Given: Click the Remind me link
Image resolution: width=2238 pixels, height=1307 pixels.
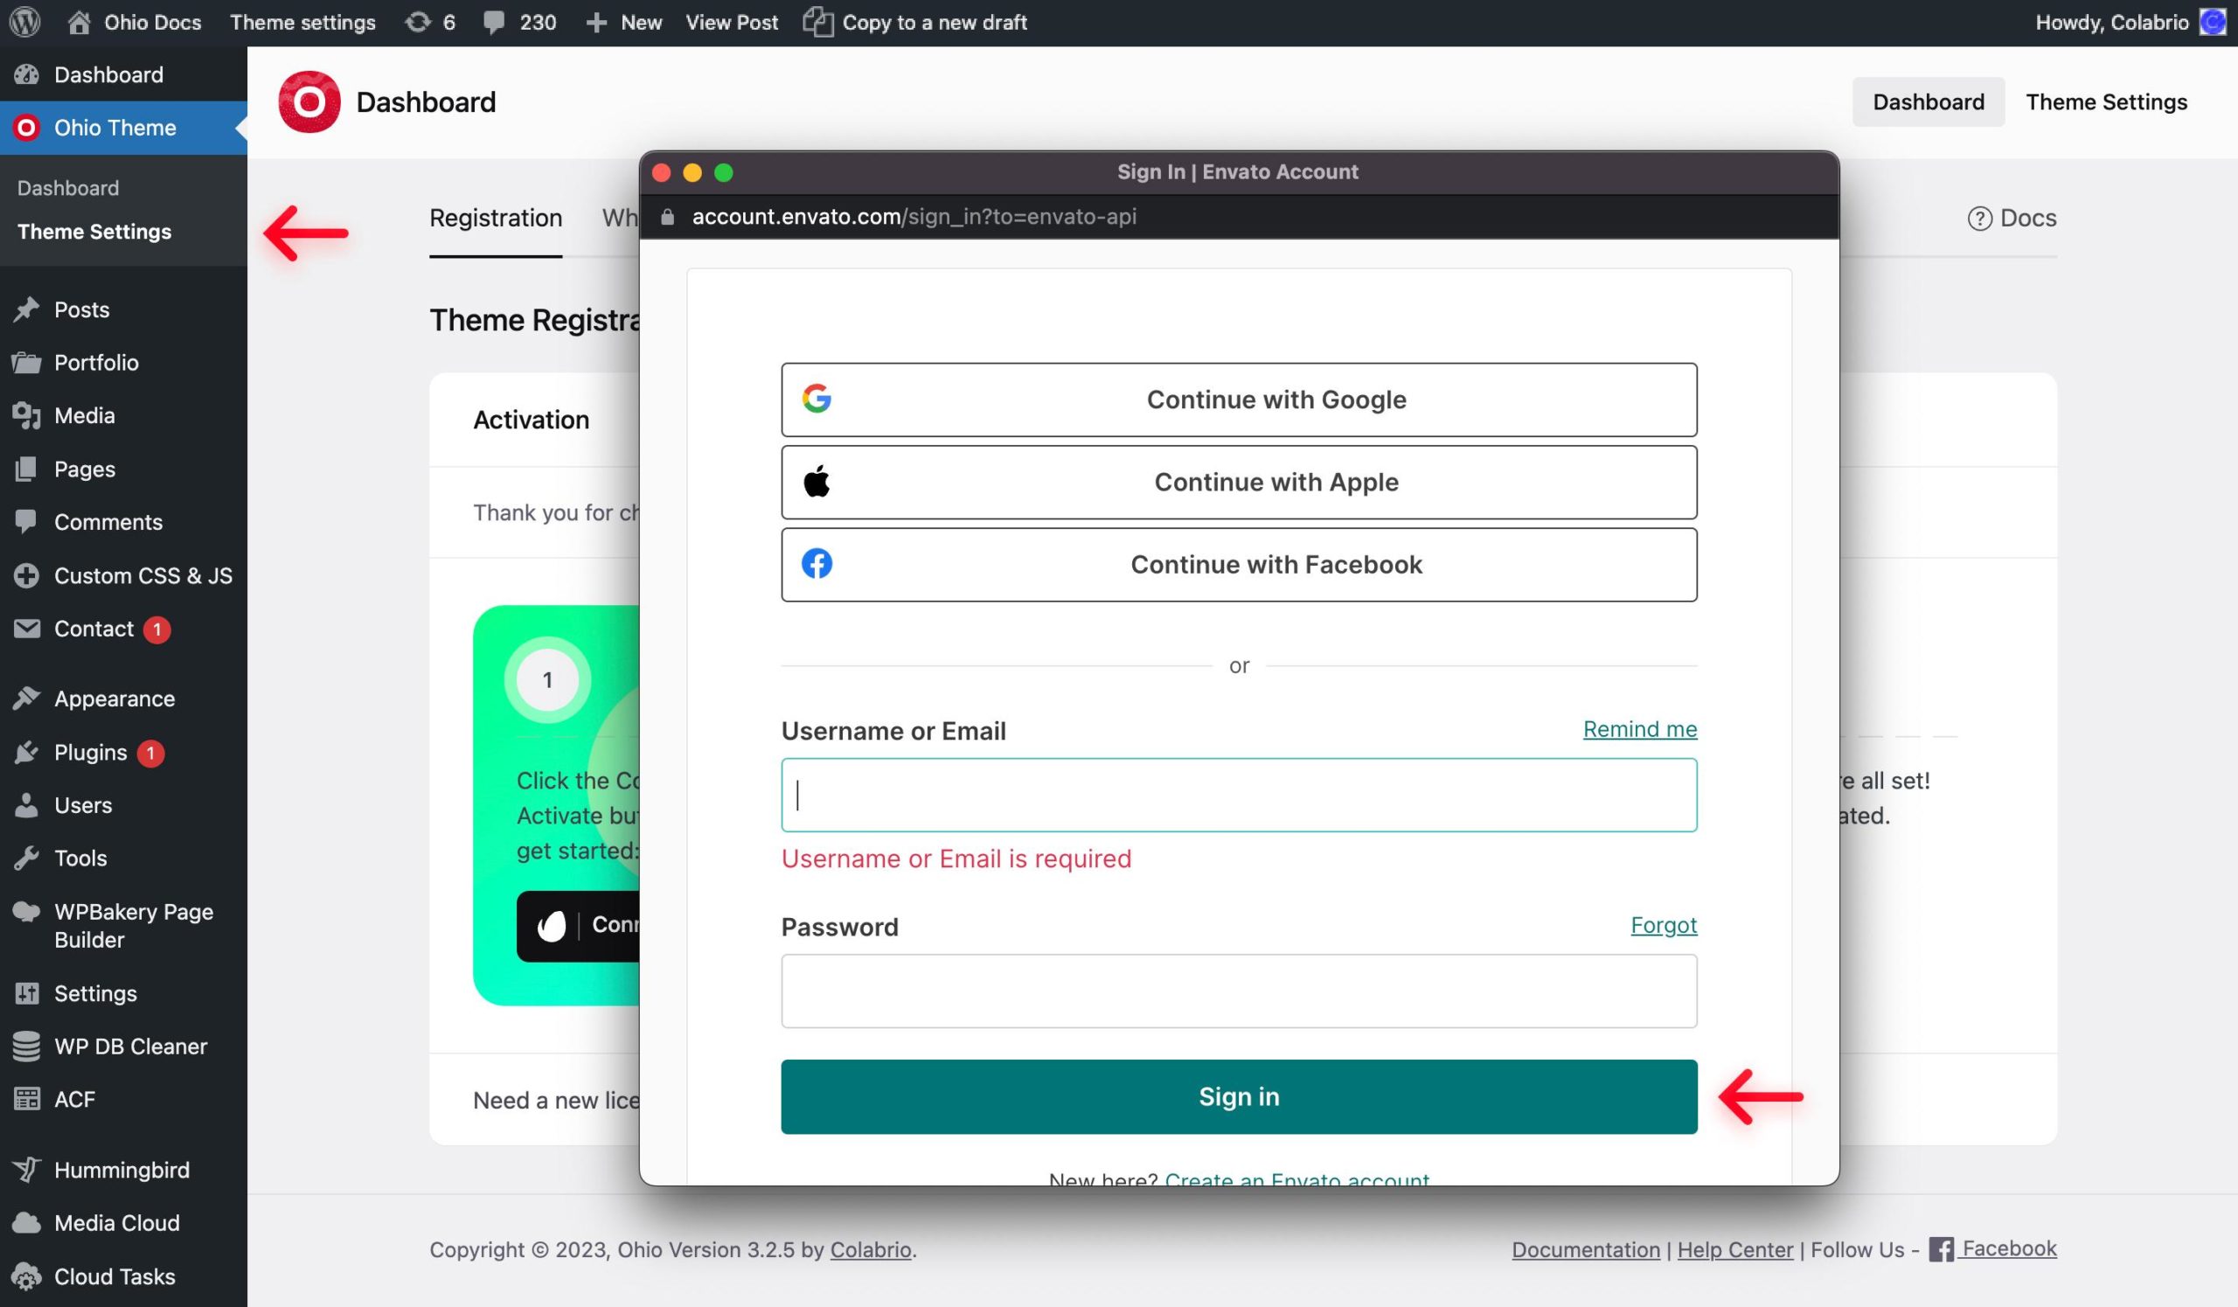Looking at the screenshot, I should [x=1639, y=729].
